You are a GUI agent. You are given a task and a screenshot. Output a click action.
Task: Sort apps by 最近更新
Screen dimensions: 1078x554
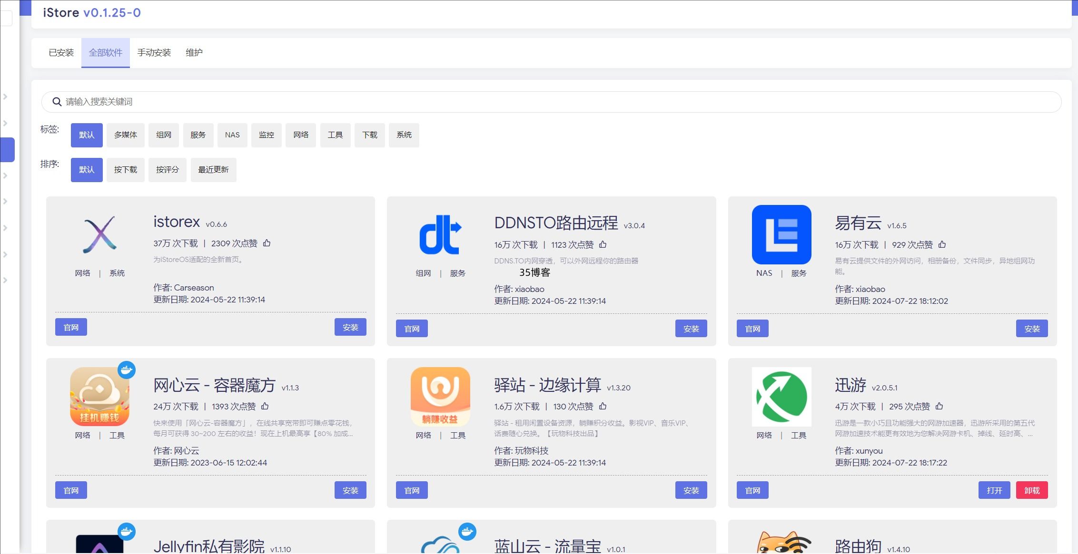(x=213, y=170)
